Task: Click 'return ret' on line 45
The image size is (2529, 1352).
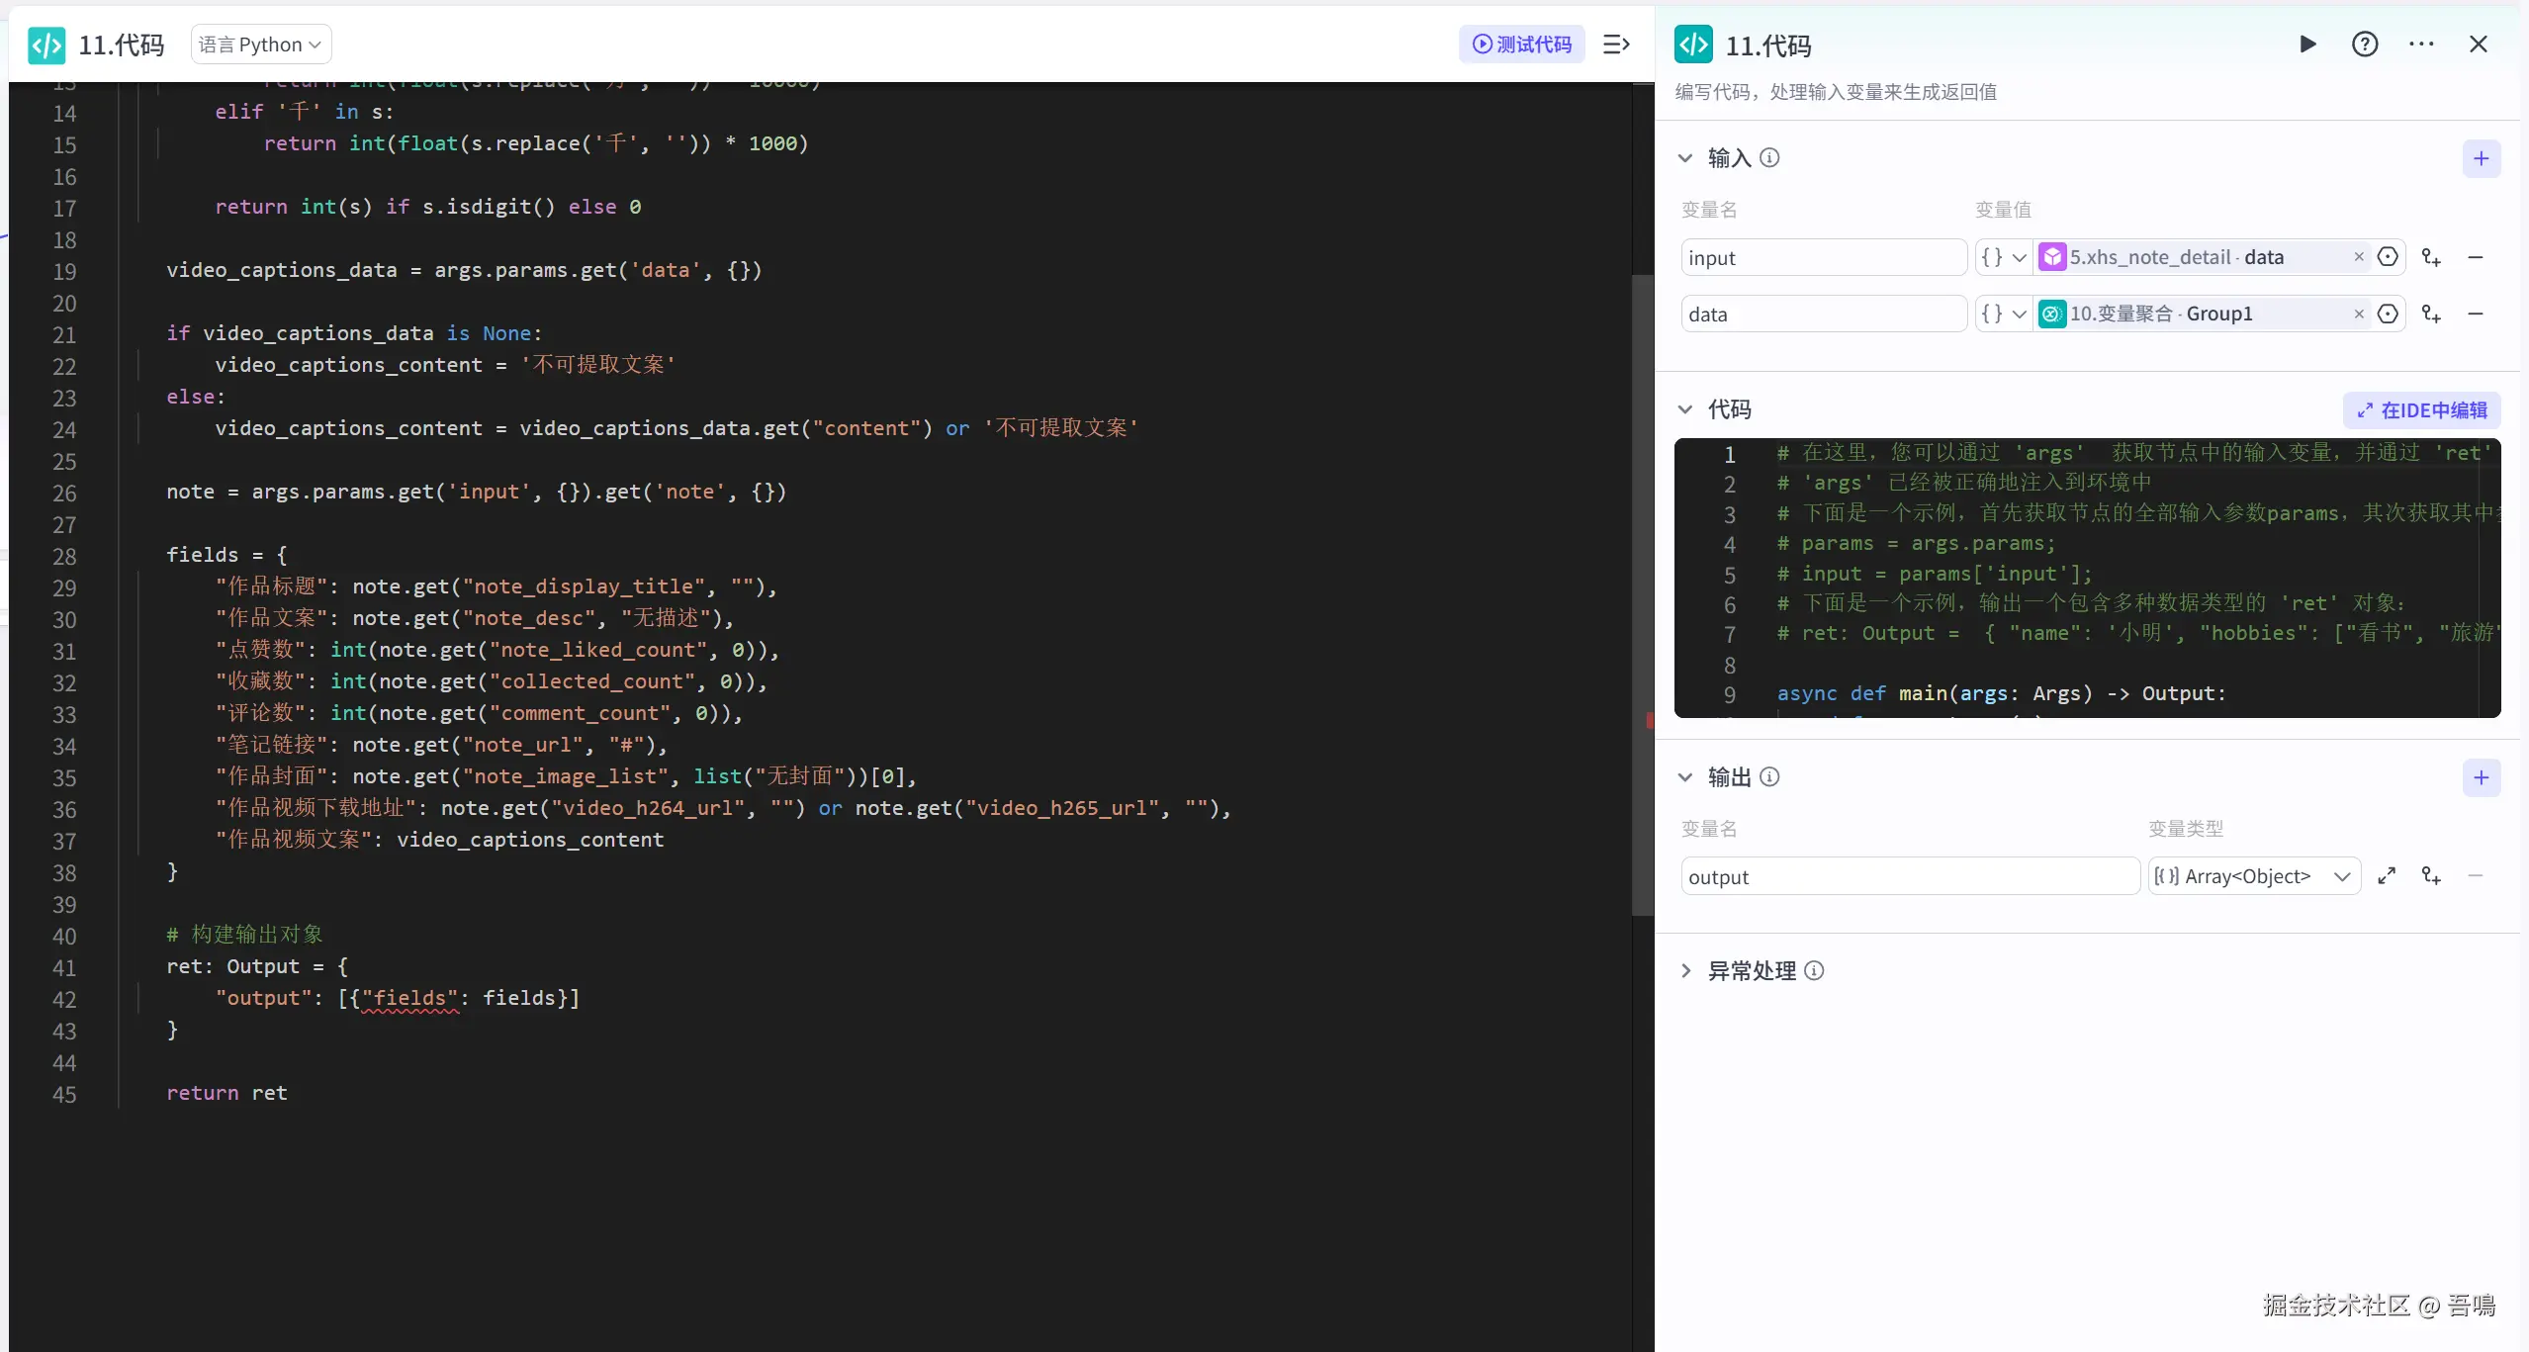Action: pyautogui.click(x=226, y=1093)
